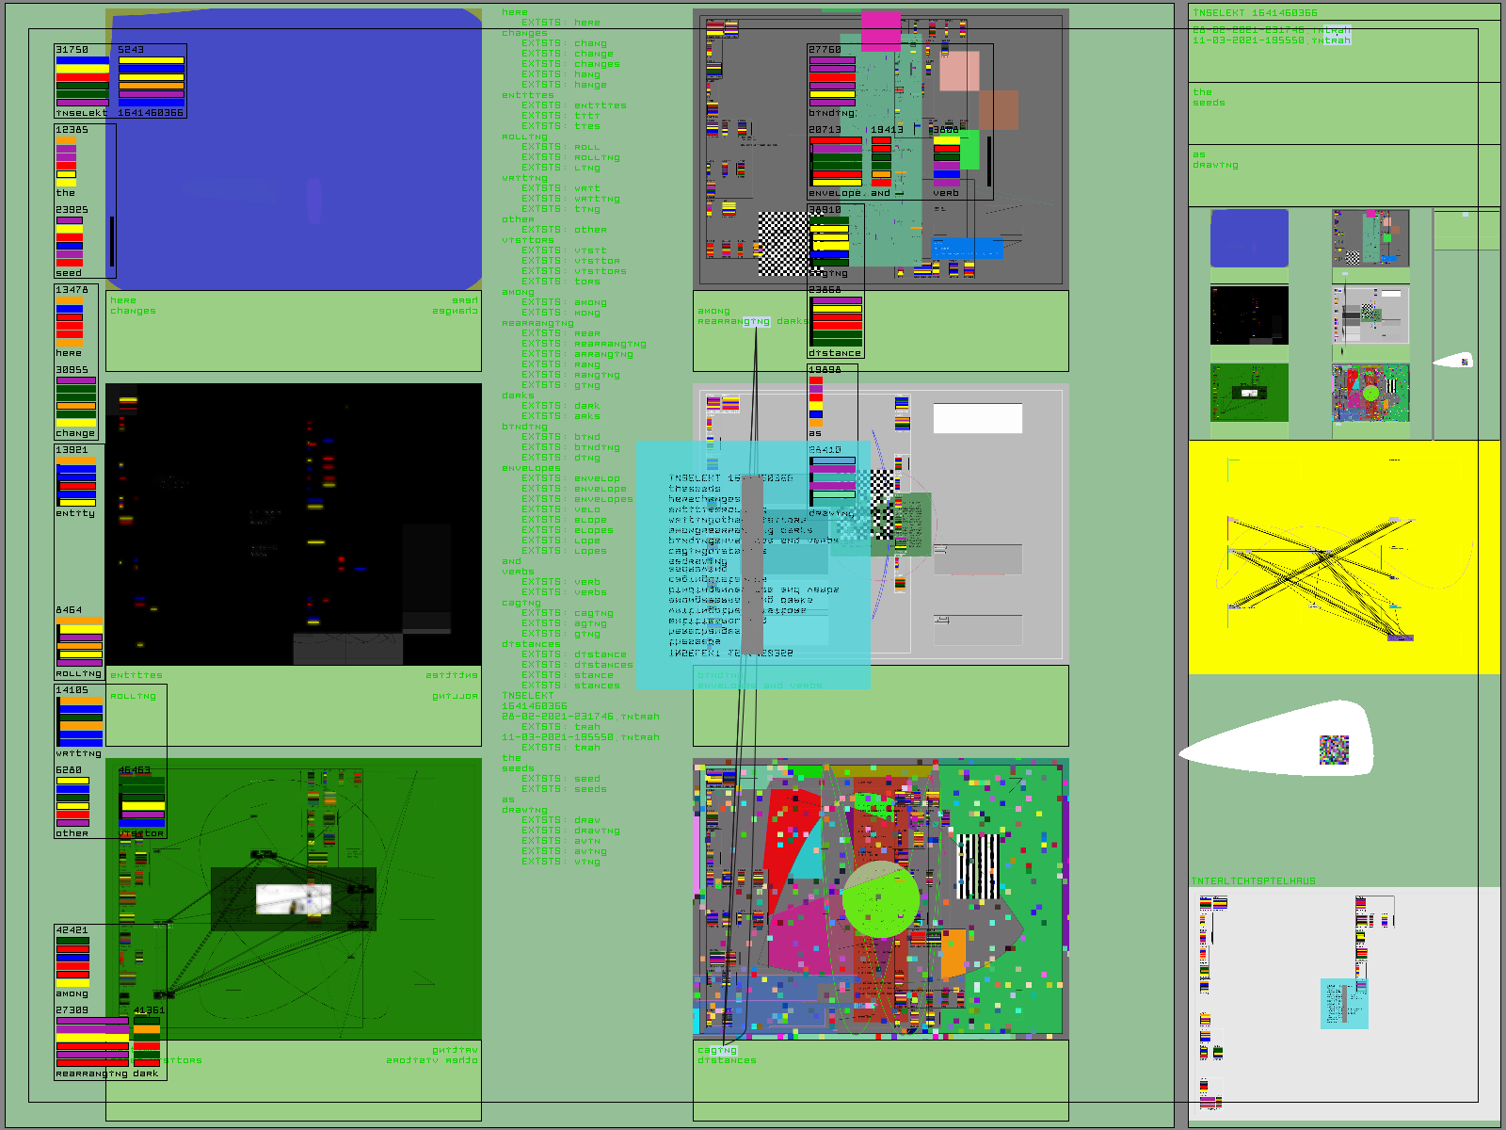
Task: Select the black thumbnail in the preview grid
Action: point(1248,315)
